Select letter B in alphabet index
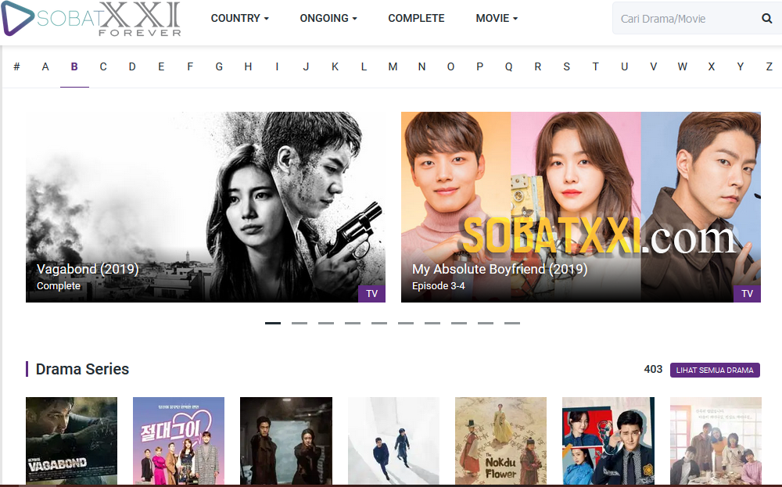Image resolution: width=782 pixels, height=487 pixels. pos(74,66)
